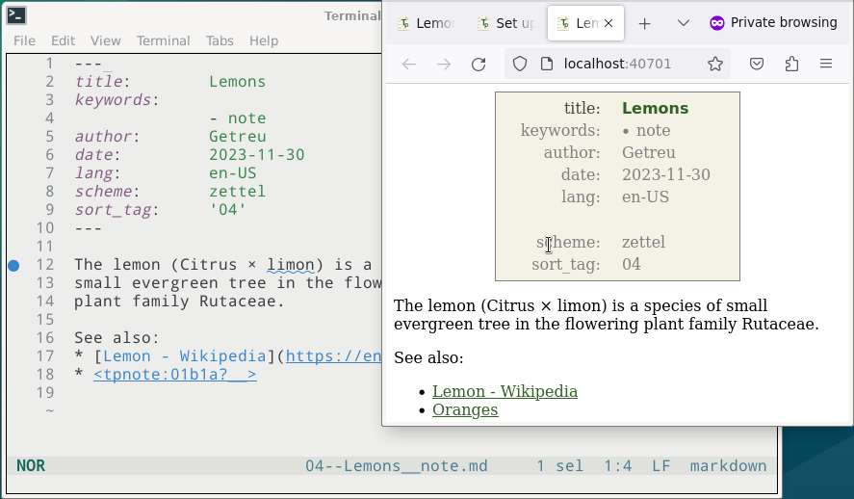
Task: Open the Oranges note link
Action: click(465, 409)
